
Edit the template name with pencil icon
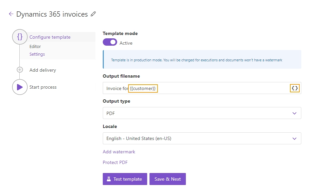point(93,14)
